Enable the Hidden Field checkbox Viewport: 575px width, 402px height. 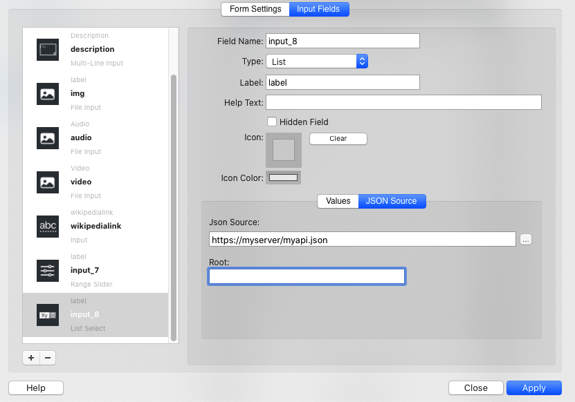(272, 122)
